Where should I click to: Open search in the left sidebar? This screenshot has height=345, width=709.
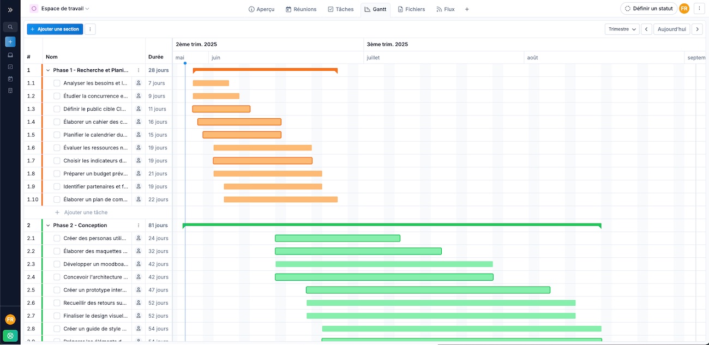click(10, 27)
